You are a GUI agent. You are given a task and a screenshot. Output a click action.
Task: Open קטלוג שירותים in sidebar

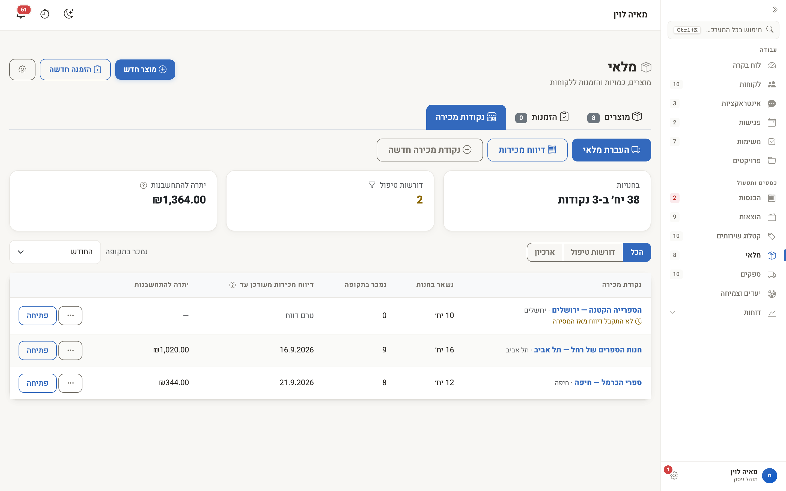pyautogui.click(x=723, y=236)
